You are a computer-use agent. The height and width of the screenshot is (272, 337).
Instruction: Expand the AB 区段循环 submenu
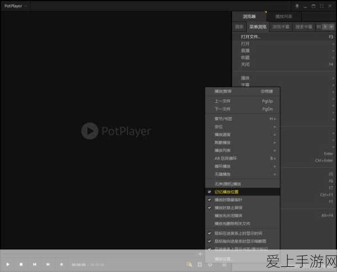point(243,158)
